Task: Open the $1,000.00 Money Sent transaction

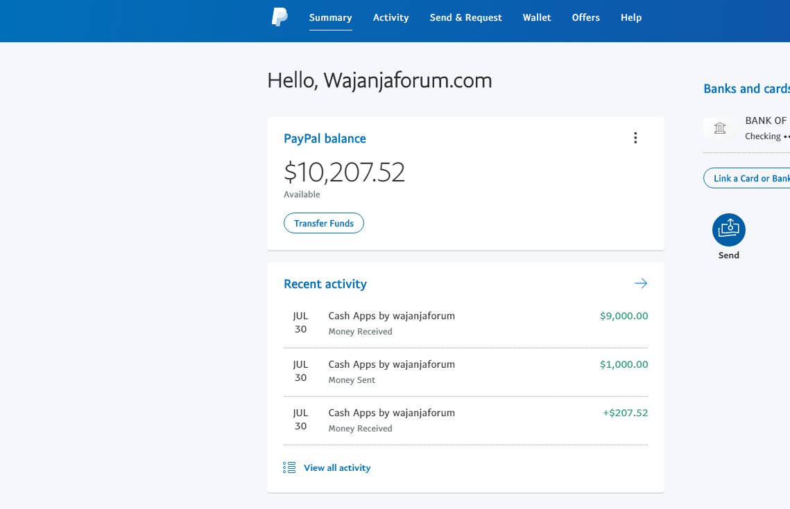Action: pyautogui.click(x=465, y=372)
